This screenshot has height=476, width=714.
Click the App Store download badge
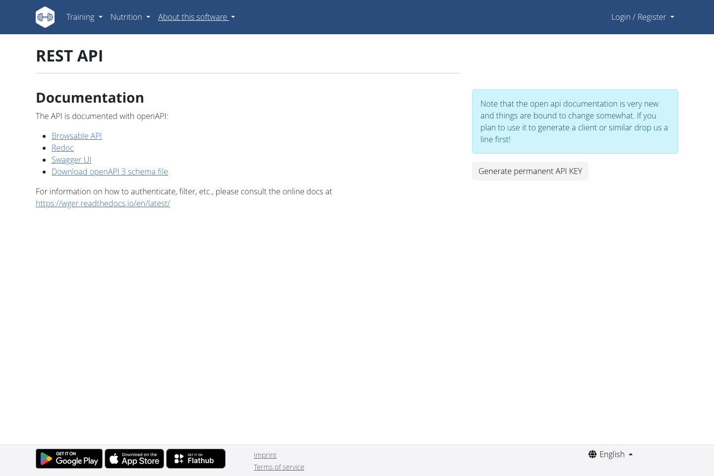(134, 458)
